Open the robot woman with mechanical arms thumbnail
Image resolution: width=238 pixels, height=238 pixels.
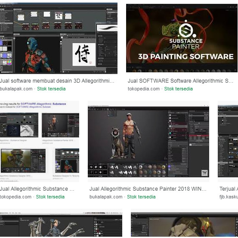pyautogui.click(x=61, y=223)
